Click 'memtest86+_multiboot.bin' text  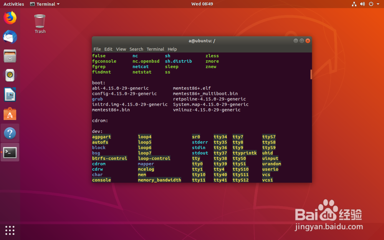(x=205, y=94)
